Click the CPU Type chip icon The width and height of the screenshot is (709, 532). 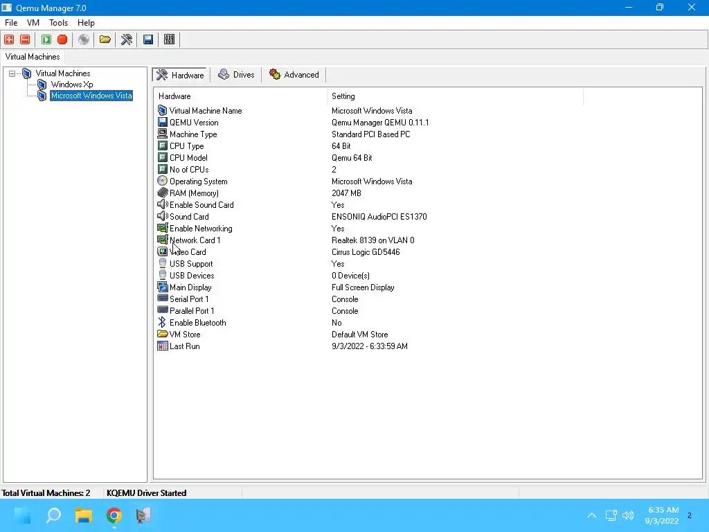(162, 145)
